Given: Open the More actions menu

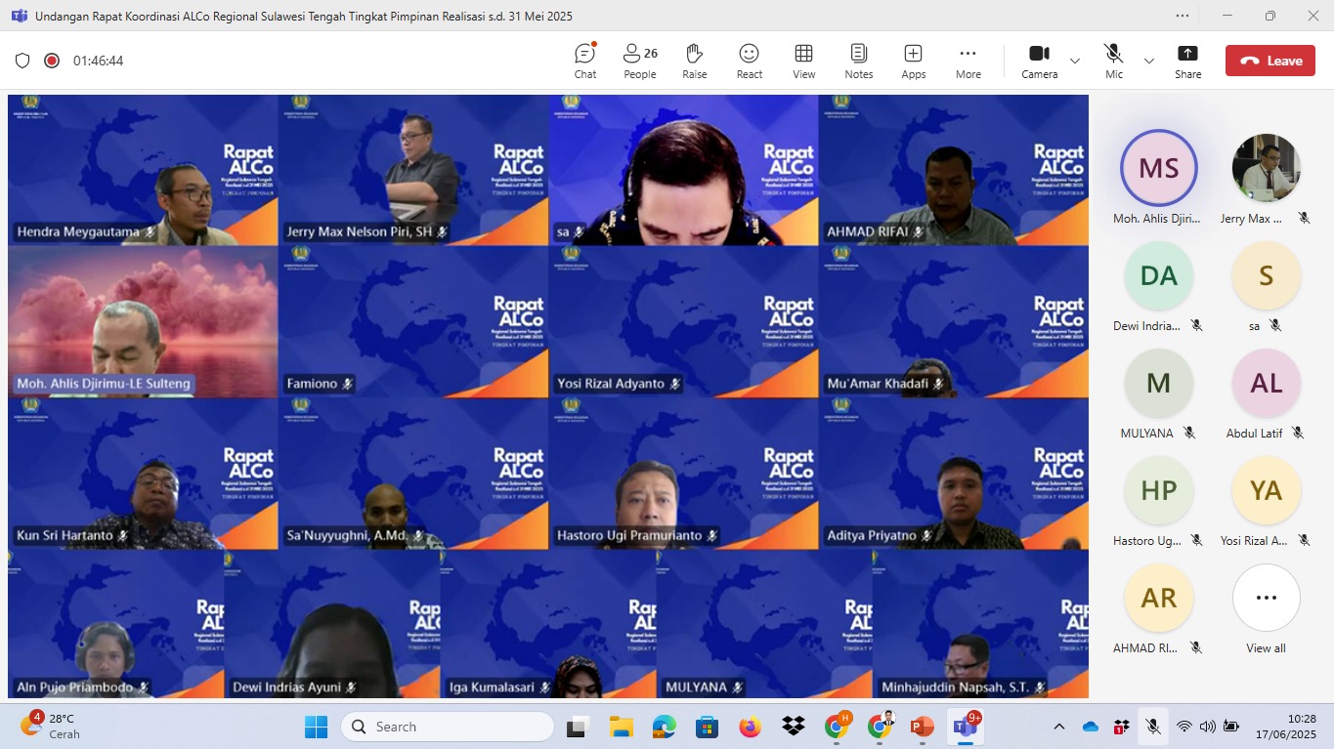Looking at the screenshot, I should 968,61.
